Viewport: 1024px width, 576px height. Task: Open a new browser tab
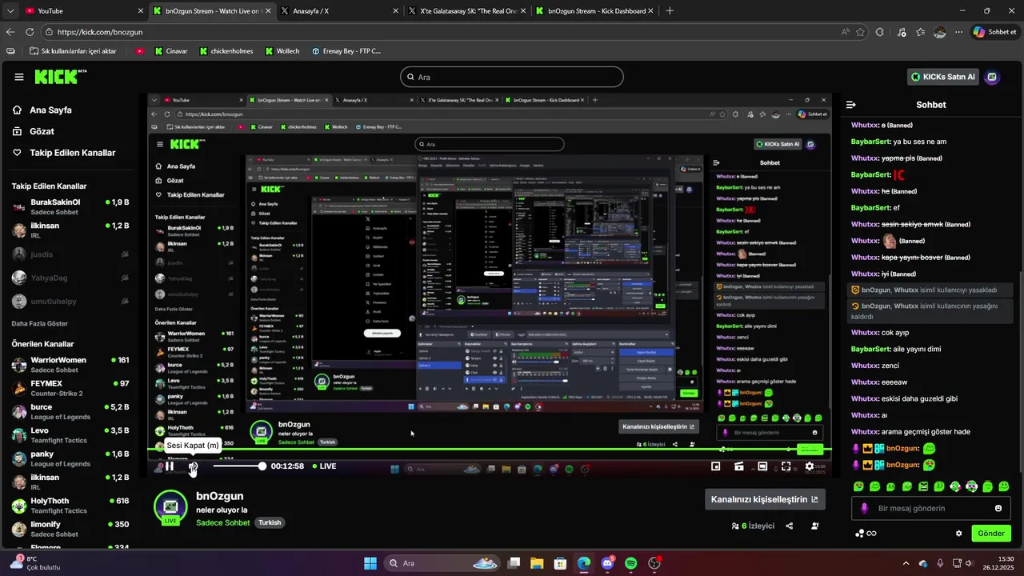coord(670,11)
